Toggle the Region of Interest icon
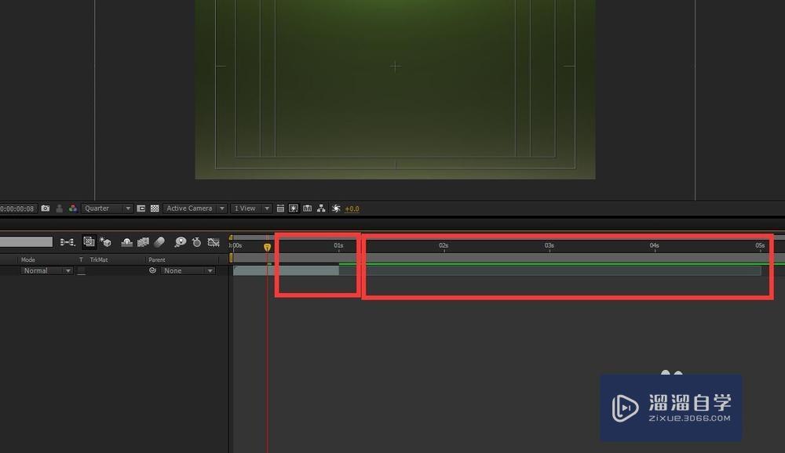The image size is (785, 453). tap(141, 208)
